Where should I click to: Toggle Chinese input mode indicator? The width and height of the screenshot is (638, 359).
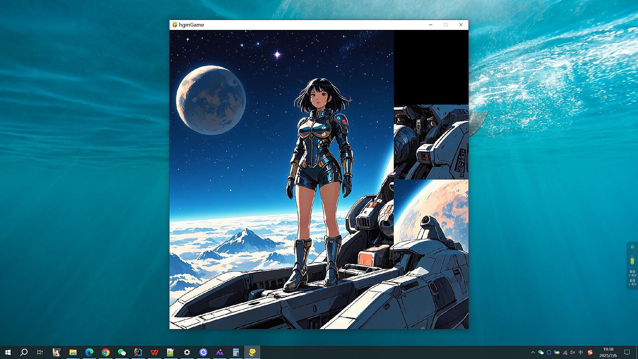[x=581, y=352]
